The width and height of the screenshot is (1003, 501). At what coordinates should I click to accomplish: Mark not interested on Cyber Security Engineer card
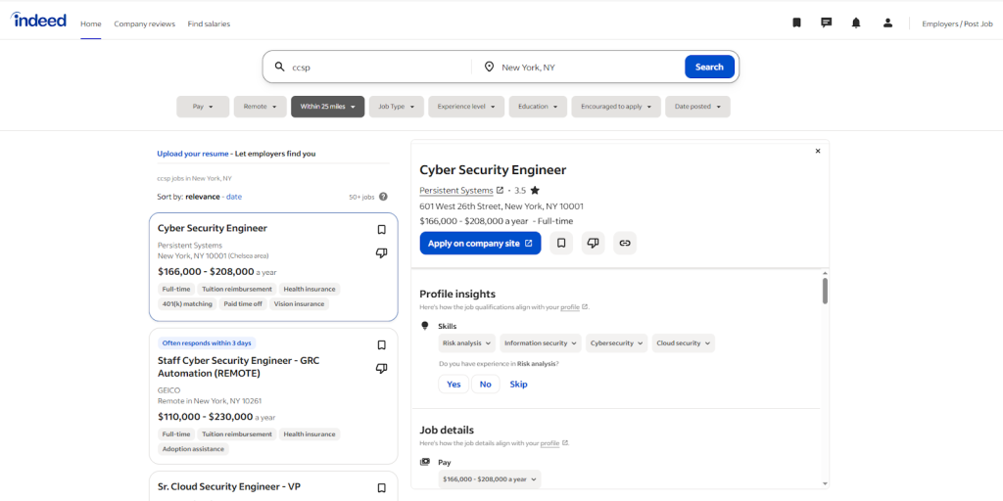381,253
